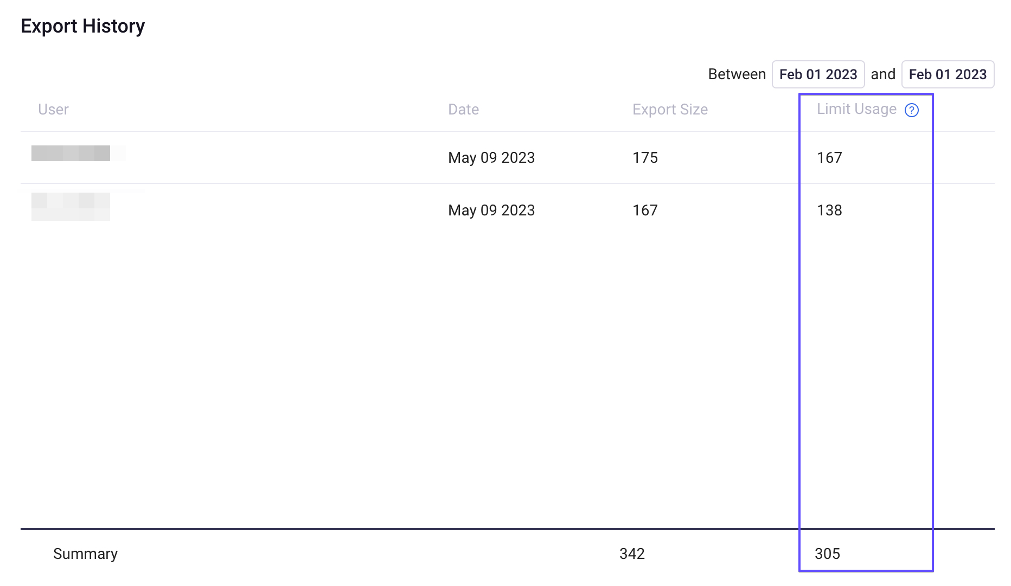Click the Limit Usage value 167 in row one
1011x586 pixels.
point(829,157)
